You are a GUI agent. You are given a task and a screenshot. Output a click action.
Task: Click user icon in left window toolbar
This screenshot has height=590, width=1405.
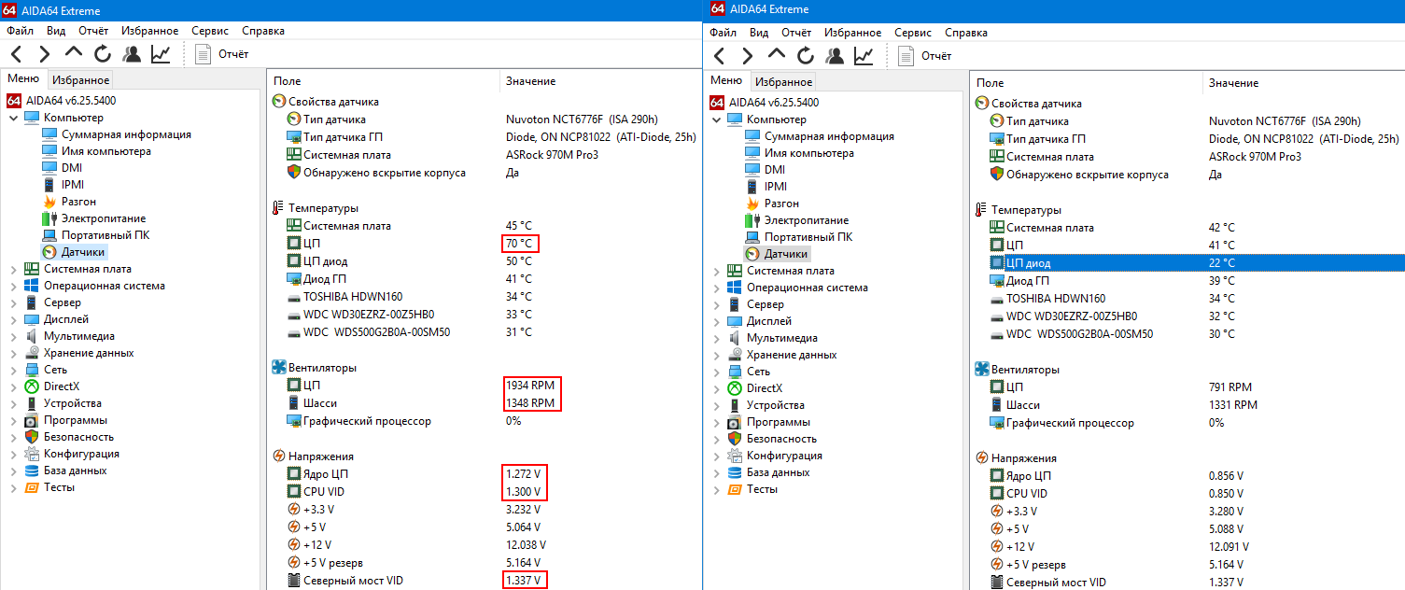tap(132, 54)
